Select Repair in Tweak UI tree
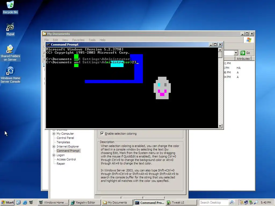Viewport: 275px width, 206px height. tap(61, 164)
